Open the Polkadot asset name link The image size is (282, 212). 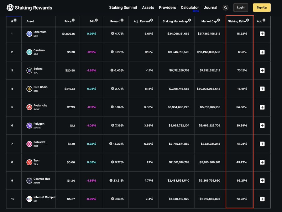click(39, 142)
